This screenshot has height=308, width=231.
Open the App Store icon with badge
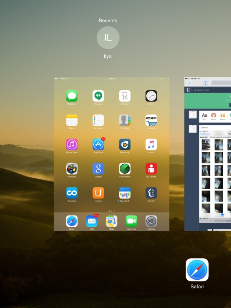(98, 145)
